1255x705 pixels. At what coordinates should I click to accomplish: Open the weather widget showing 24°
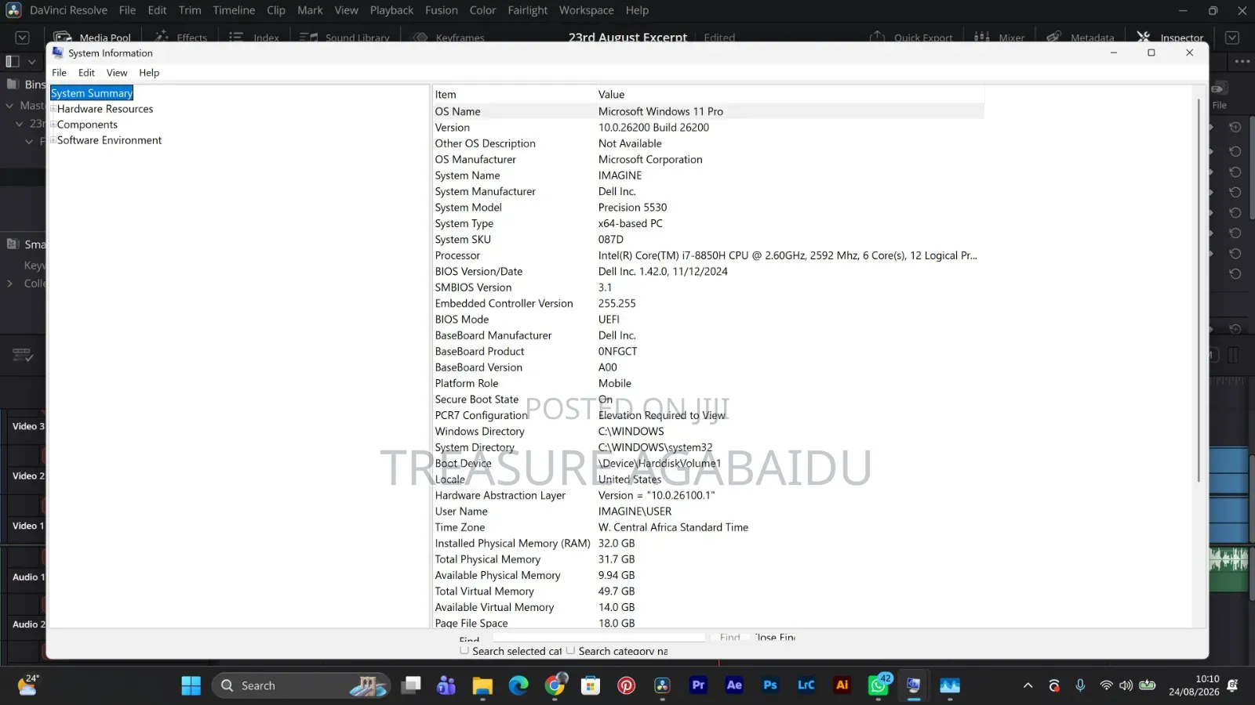click(27, 685)
